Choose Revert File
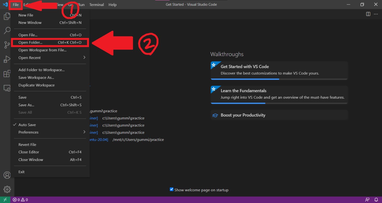The width and height of the screenshot is (382, 203). [50, 145]
